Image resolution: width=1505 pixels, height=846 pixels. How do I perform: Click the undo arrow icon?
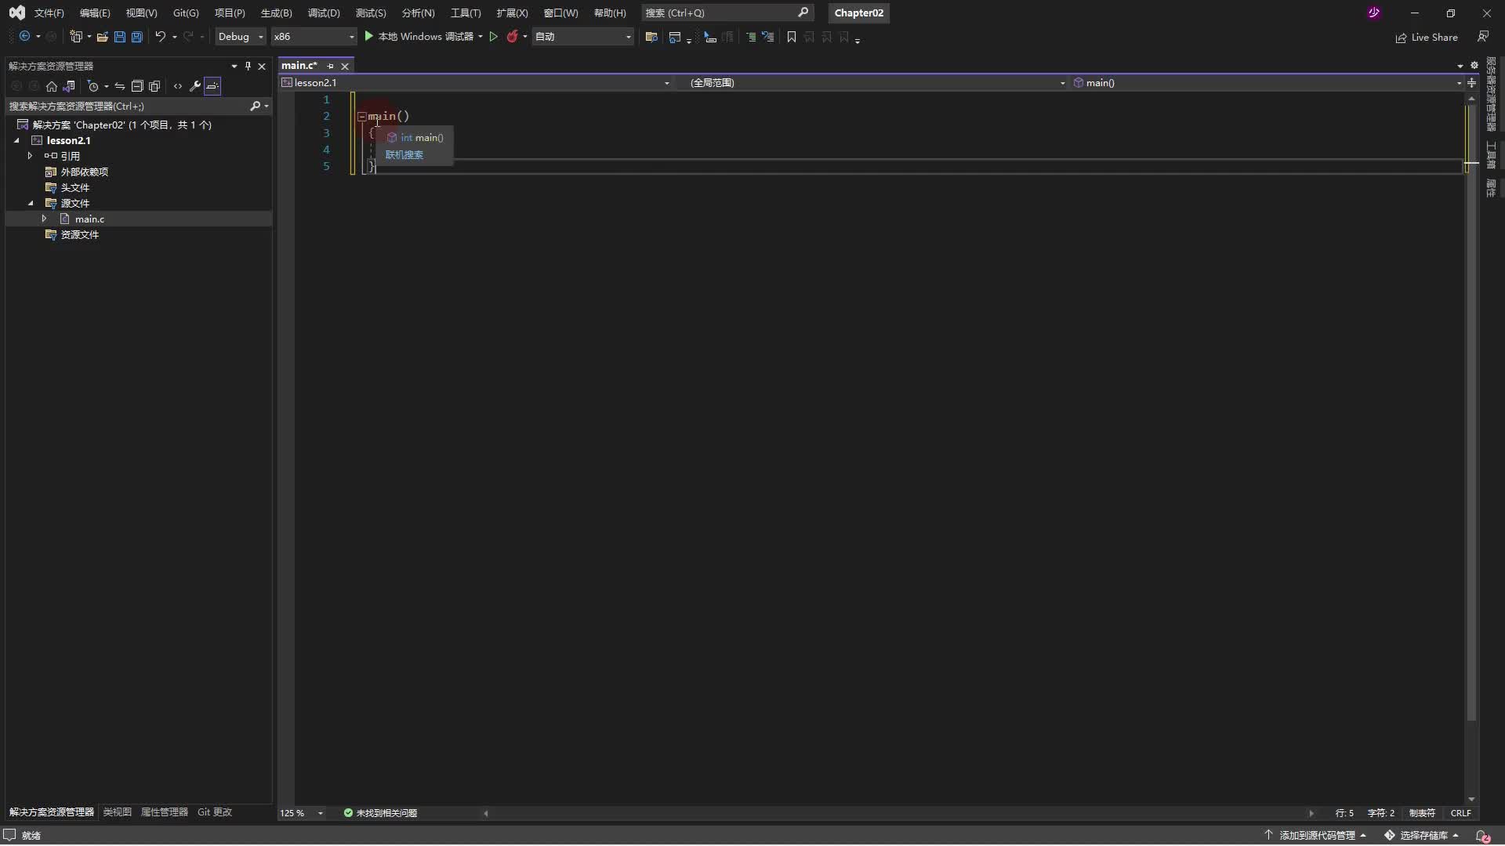(161, 37)
